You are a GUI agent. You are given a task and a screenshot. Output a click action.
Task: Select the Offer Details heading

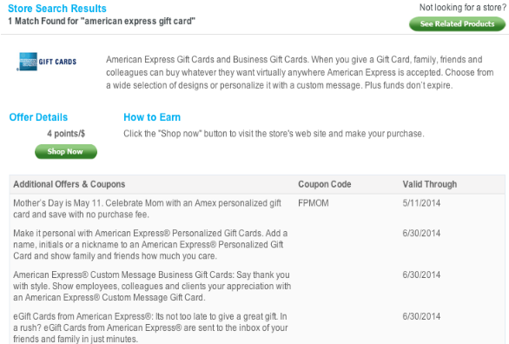(38, 117)
